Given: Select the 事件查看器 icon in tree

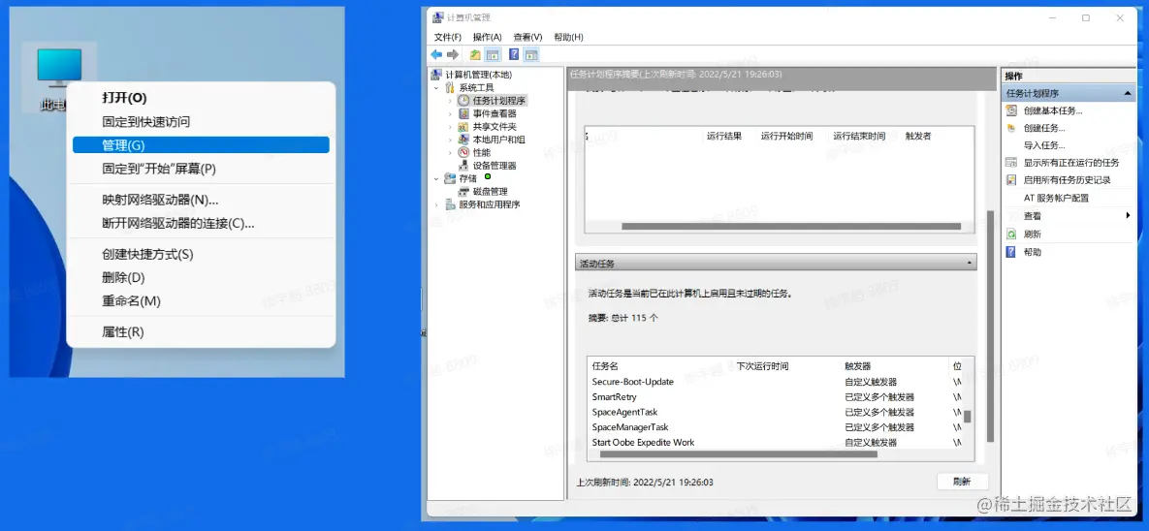Looking at the screenshot, I should pyautogui.click(x=463, y=113).
